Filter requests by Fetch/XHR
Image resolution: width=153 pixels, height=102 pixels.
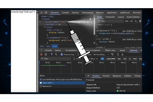(111, 59)
